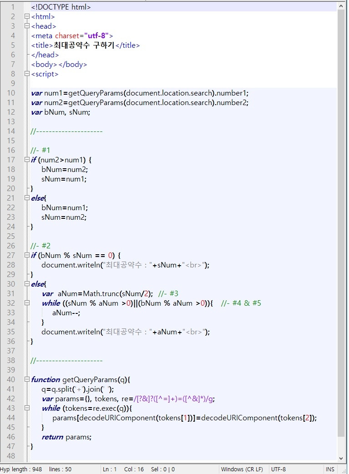Screen dimensions: 349x474
Task: Collapse the while (tokens=re.exec) fold on line 43
Action: coord(27,408)
